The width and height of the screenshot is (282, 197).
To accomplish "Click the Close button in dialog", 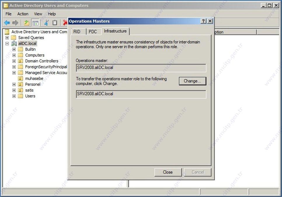I will 168,172.
